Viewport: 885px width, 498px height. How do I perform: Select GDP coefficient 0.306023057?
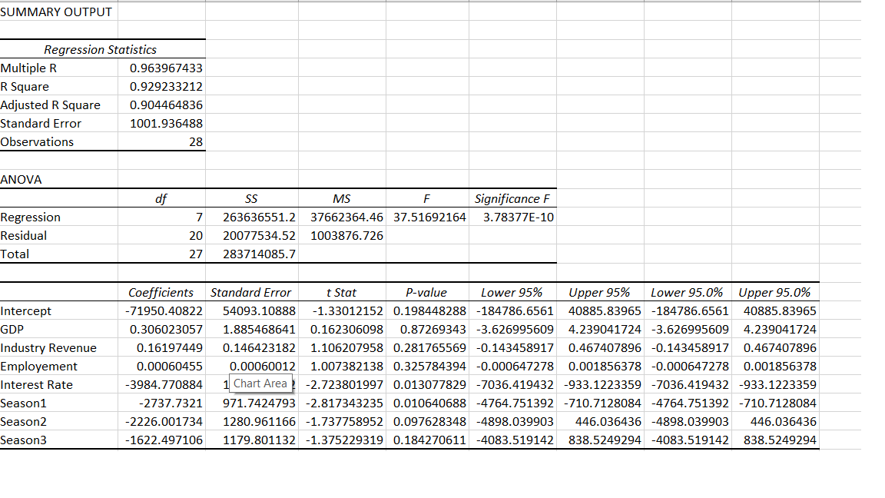(162, 329)
